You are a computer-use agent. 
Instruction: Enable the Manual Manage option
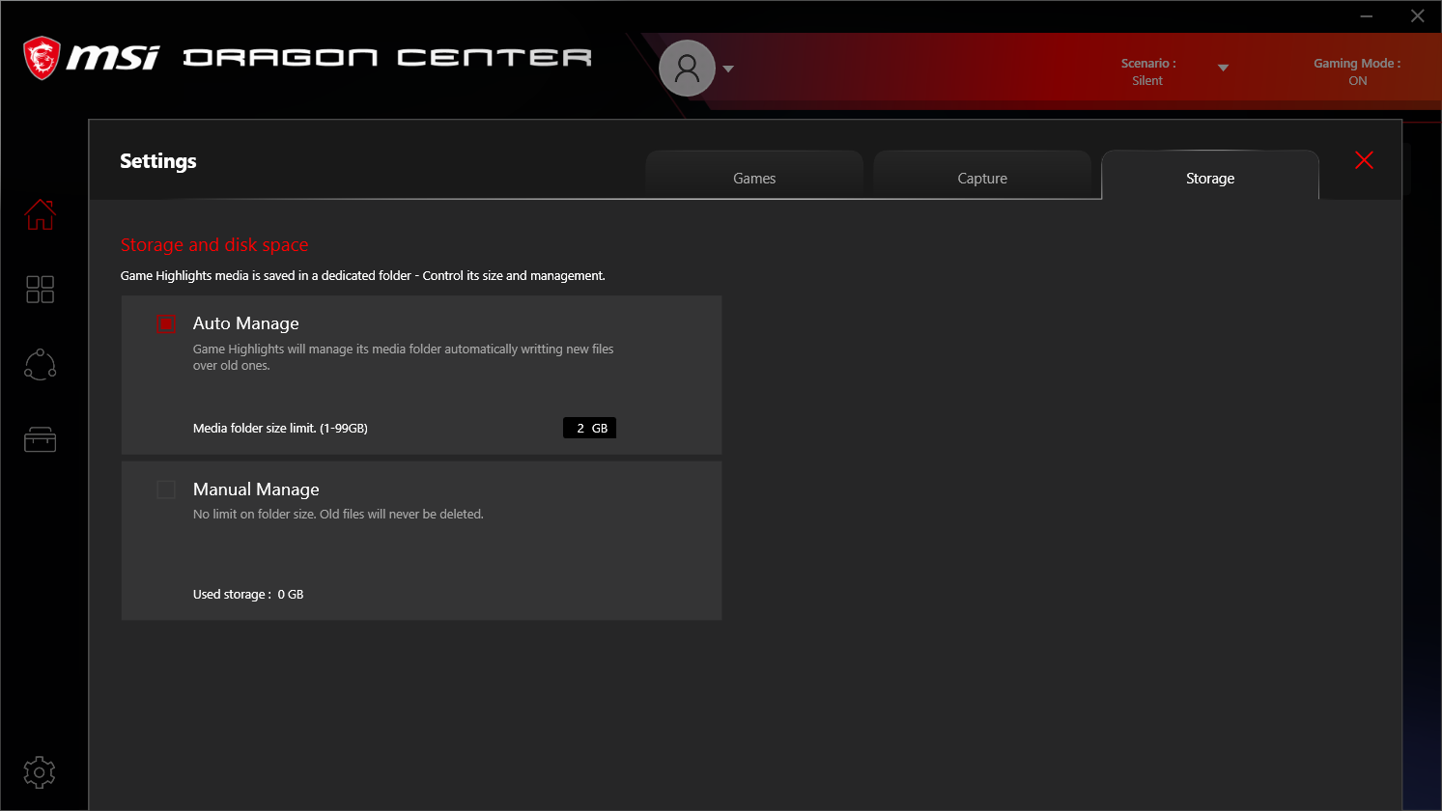click(166, 490)
